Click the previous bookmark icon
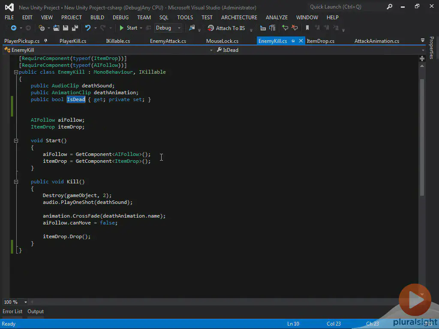 click(317, 28)
